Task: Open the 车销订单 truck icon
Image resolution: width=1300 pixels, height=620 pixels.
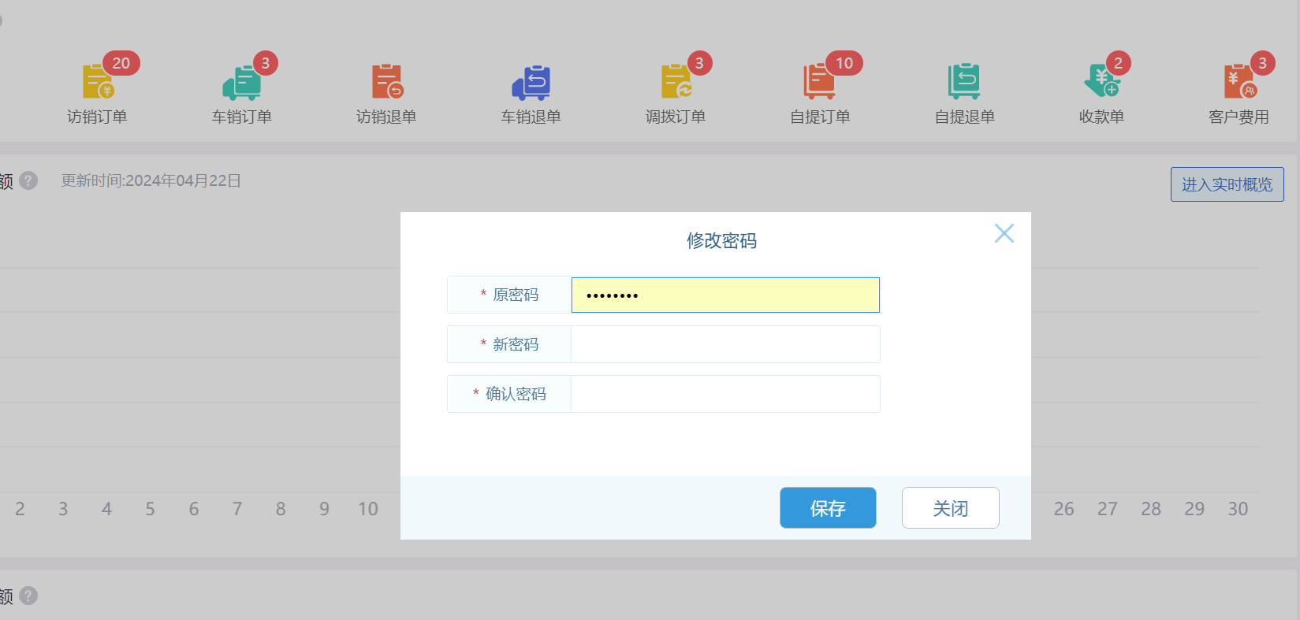Action: pos(242,83)
